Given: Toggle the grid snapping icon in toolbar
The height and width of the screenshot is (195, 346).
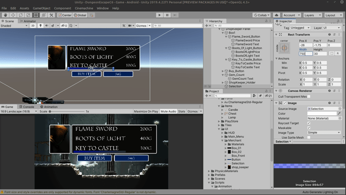Looking at the screenshot, I should point(92,15).
